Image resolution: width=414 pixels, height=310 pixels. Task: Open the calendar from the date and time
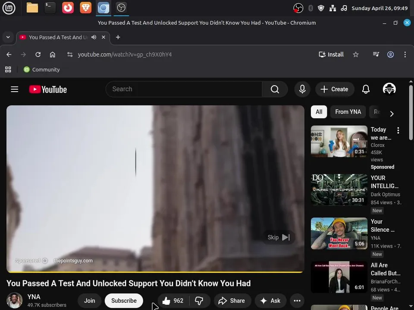coord(379,8)
